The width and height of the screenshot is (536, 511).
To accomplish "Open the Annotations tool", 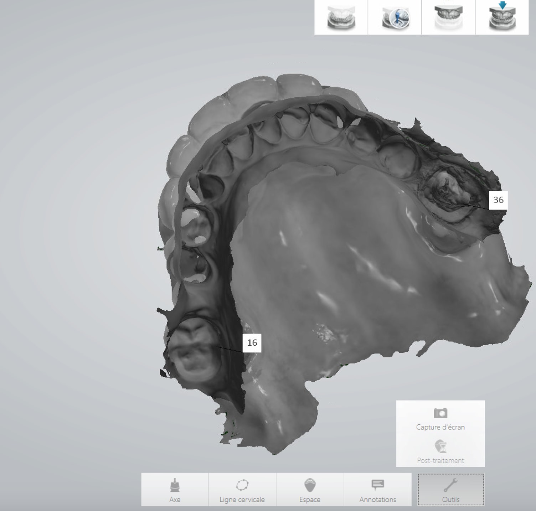I will pos(377,489).
